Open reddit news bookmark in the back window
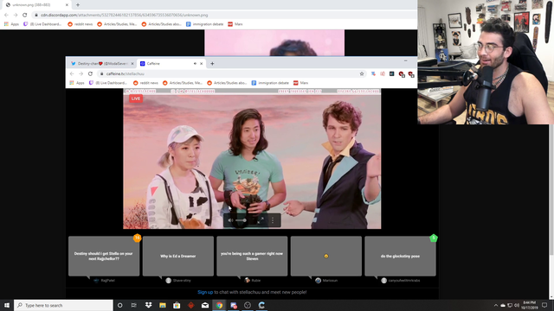 pyautogui.click(x=81, y=24)
